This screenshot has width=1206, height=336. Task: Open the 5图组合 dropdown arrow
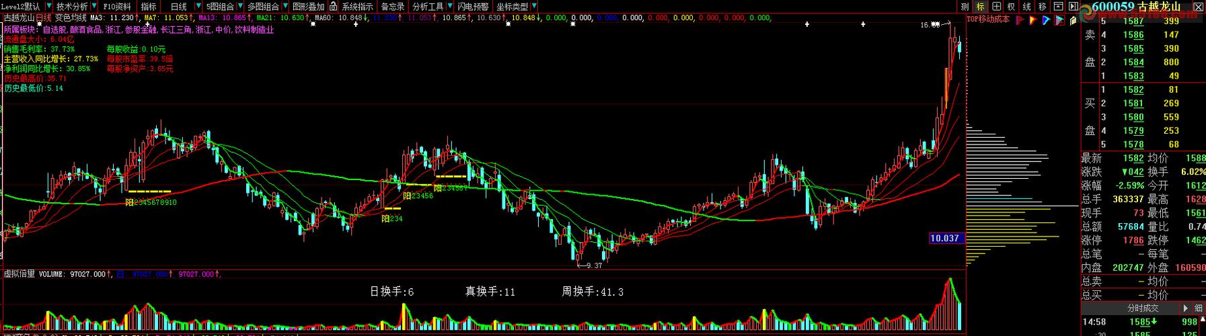(x=240, y=6)
